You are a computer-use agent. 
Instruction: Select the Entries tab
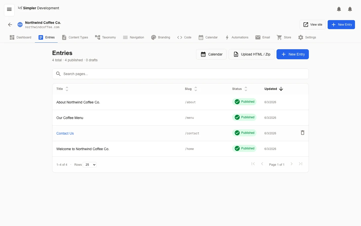pos(47,37)
